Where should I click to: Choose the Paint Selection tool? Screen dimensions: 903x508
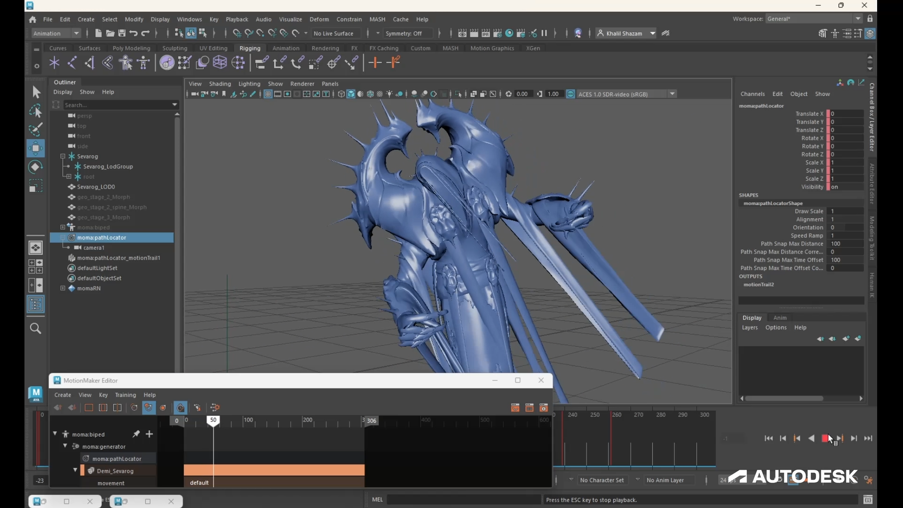tap(35, 129)
